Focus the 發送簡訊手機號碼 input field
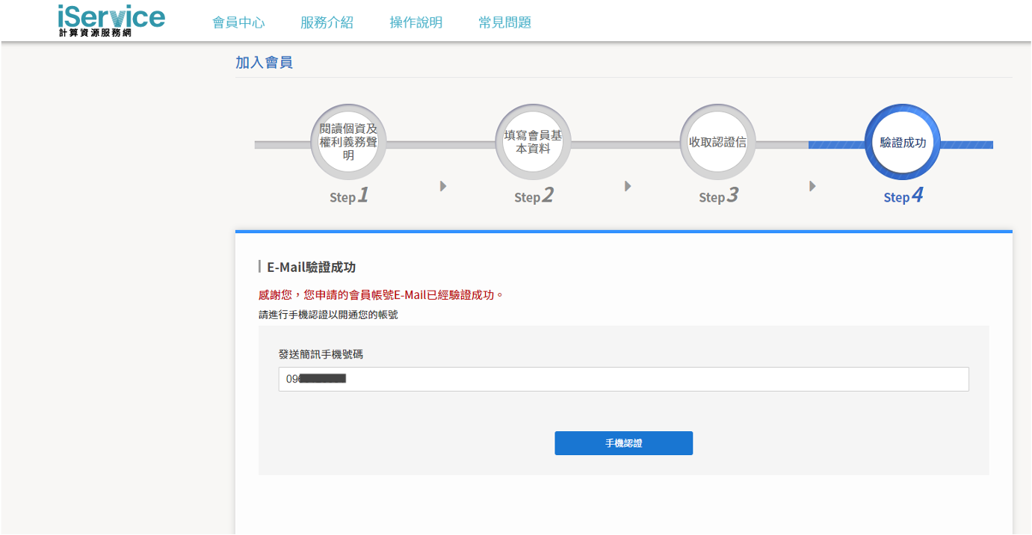1032x535 pixels. (x=623, y=379)
